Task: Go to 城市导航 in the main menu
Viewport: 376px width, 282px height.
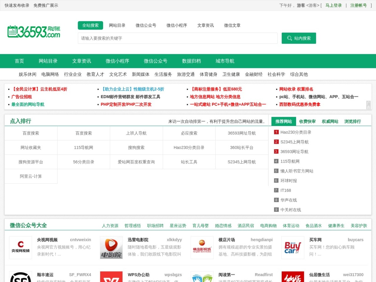Action: pos(225,61)
